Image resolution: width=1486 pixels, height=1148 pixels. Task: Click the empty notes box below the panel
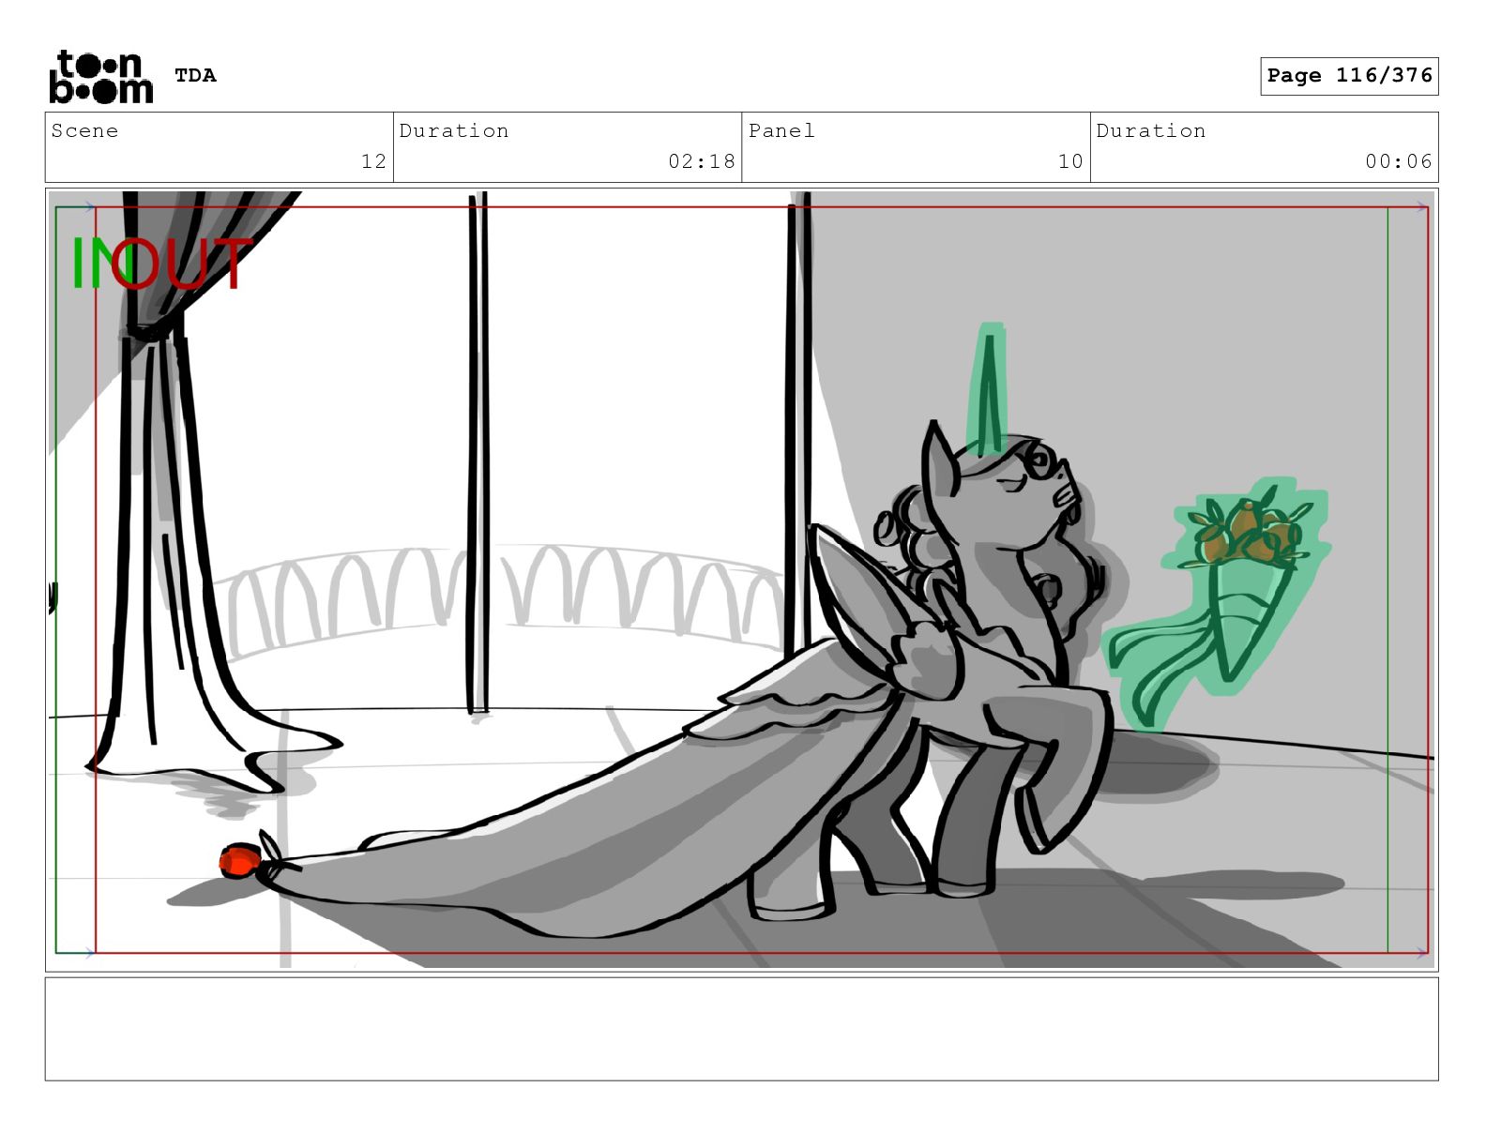click(x=742, y=1029)
